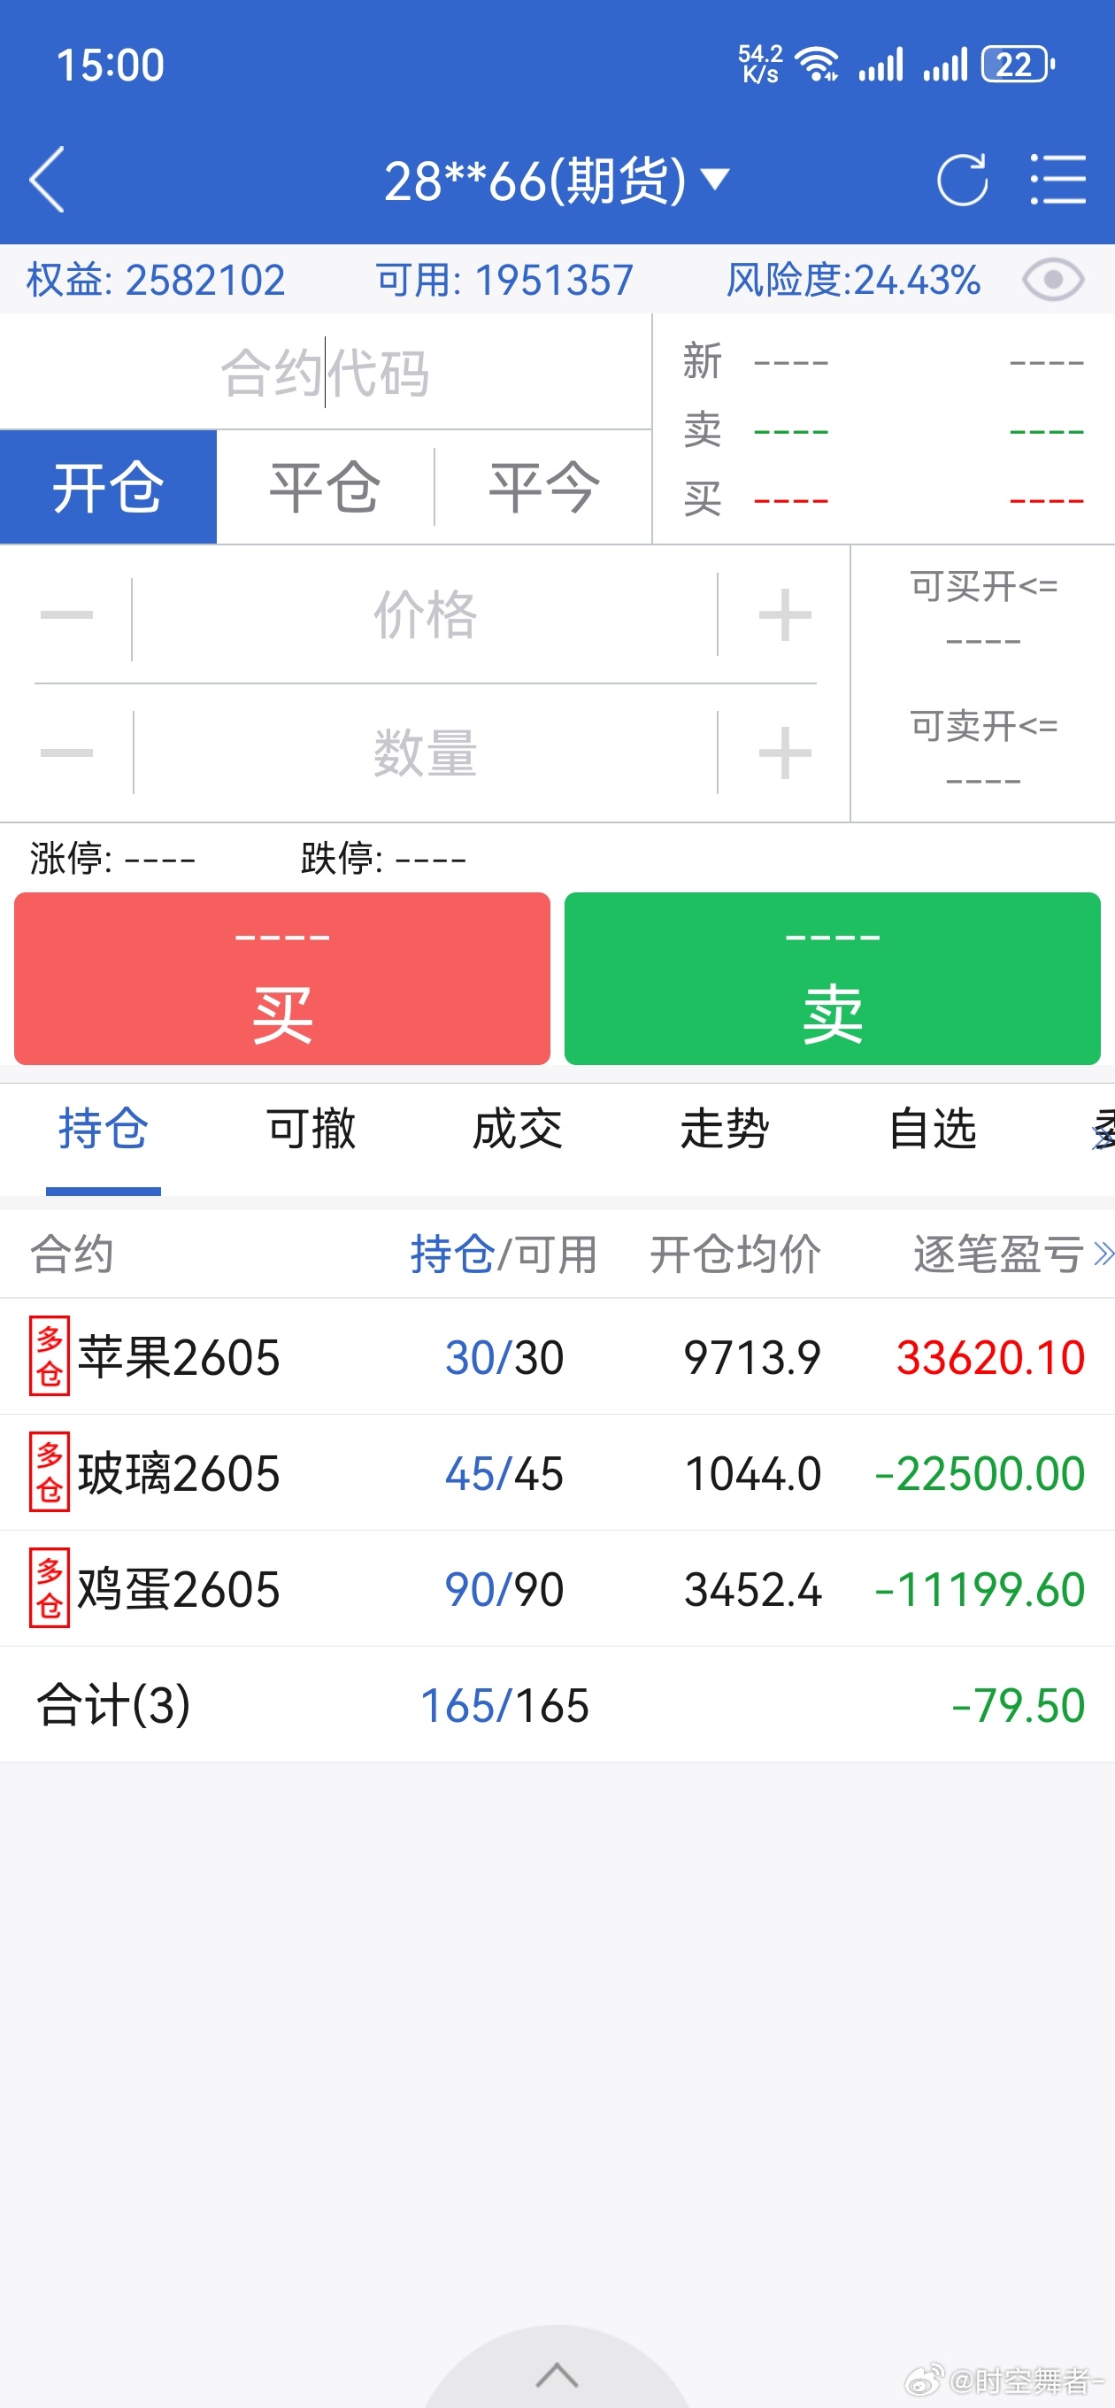Select the 鸡蛋2605 position row

[x=557, y=1588]
